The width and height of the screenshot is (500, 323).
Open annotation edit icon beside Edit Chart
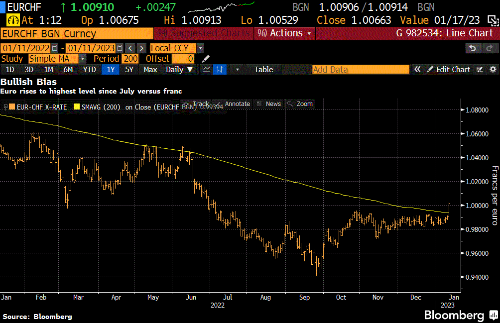480,70
